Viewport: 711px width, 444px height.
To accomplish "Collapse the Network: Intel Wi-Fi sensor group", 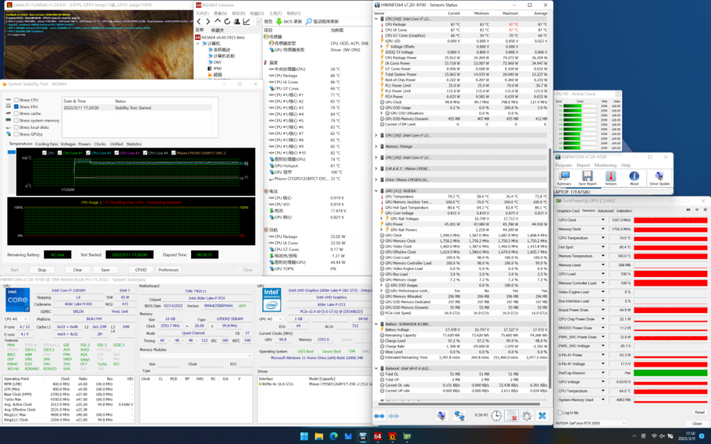I will click(376, 368).
